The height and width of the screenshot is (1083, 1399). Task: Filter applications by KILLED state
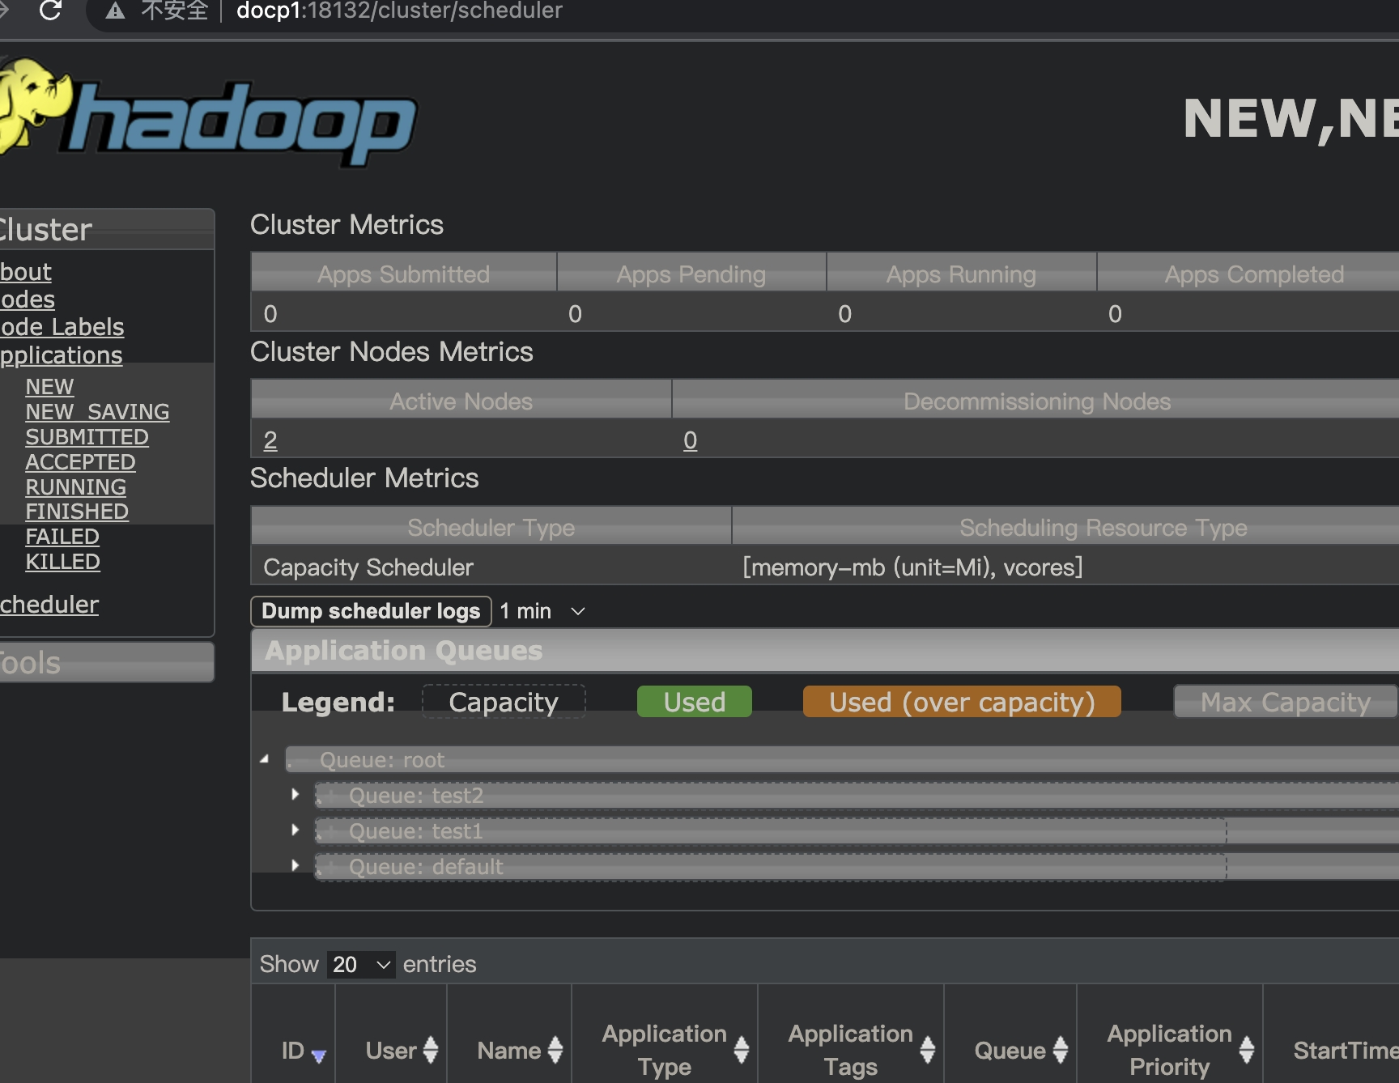[x=62, y=562]
